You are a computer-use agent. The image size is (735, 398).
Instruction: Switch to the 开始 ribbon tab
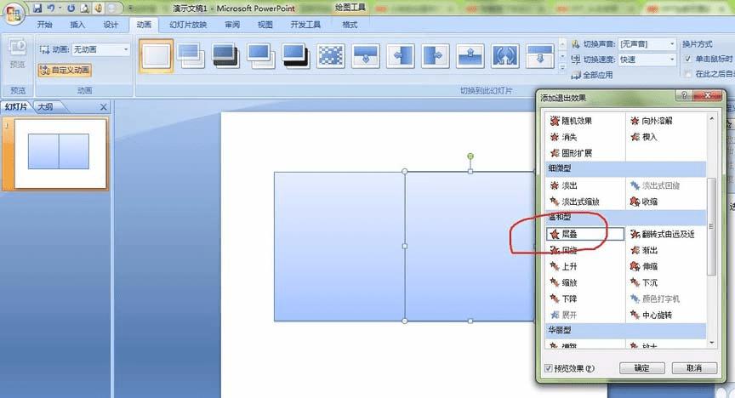(x=44, y=25)
